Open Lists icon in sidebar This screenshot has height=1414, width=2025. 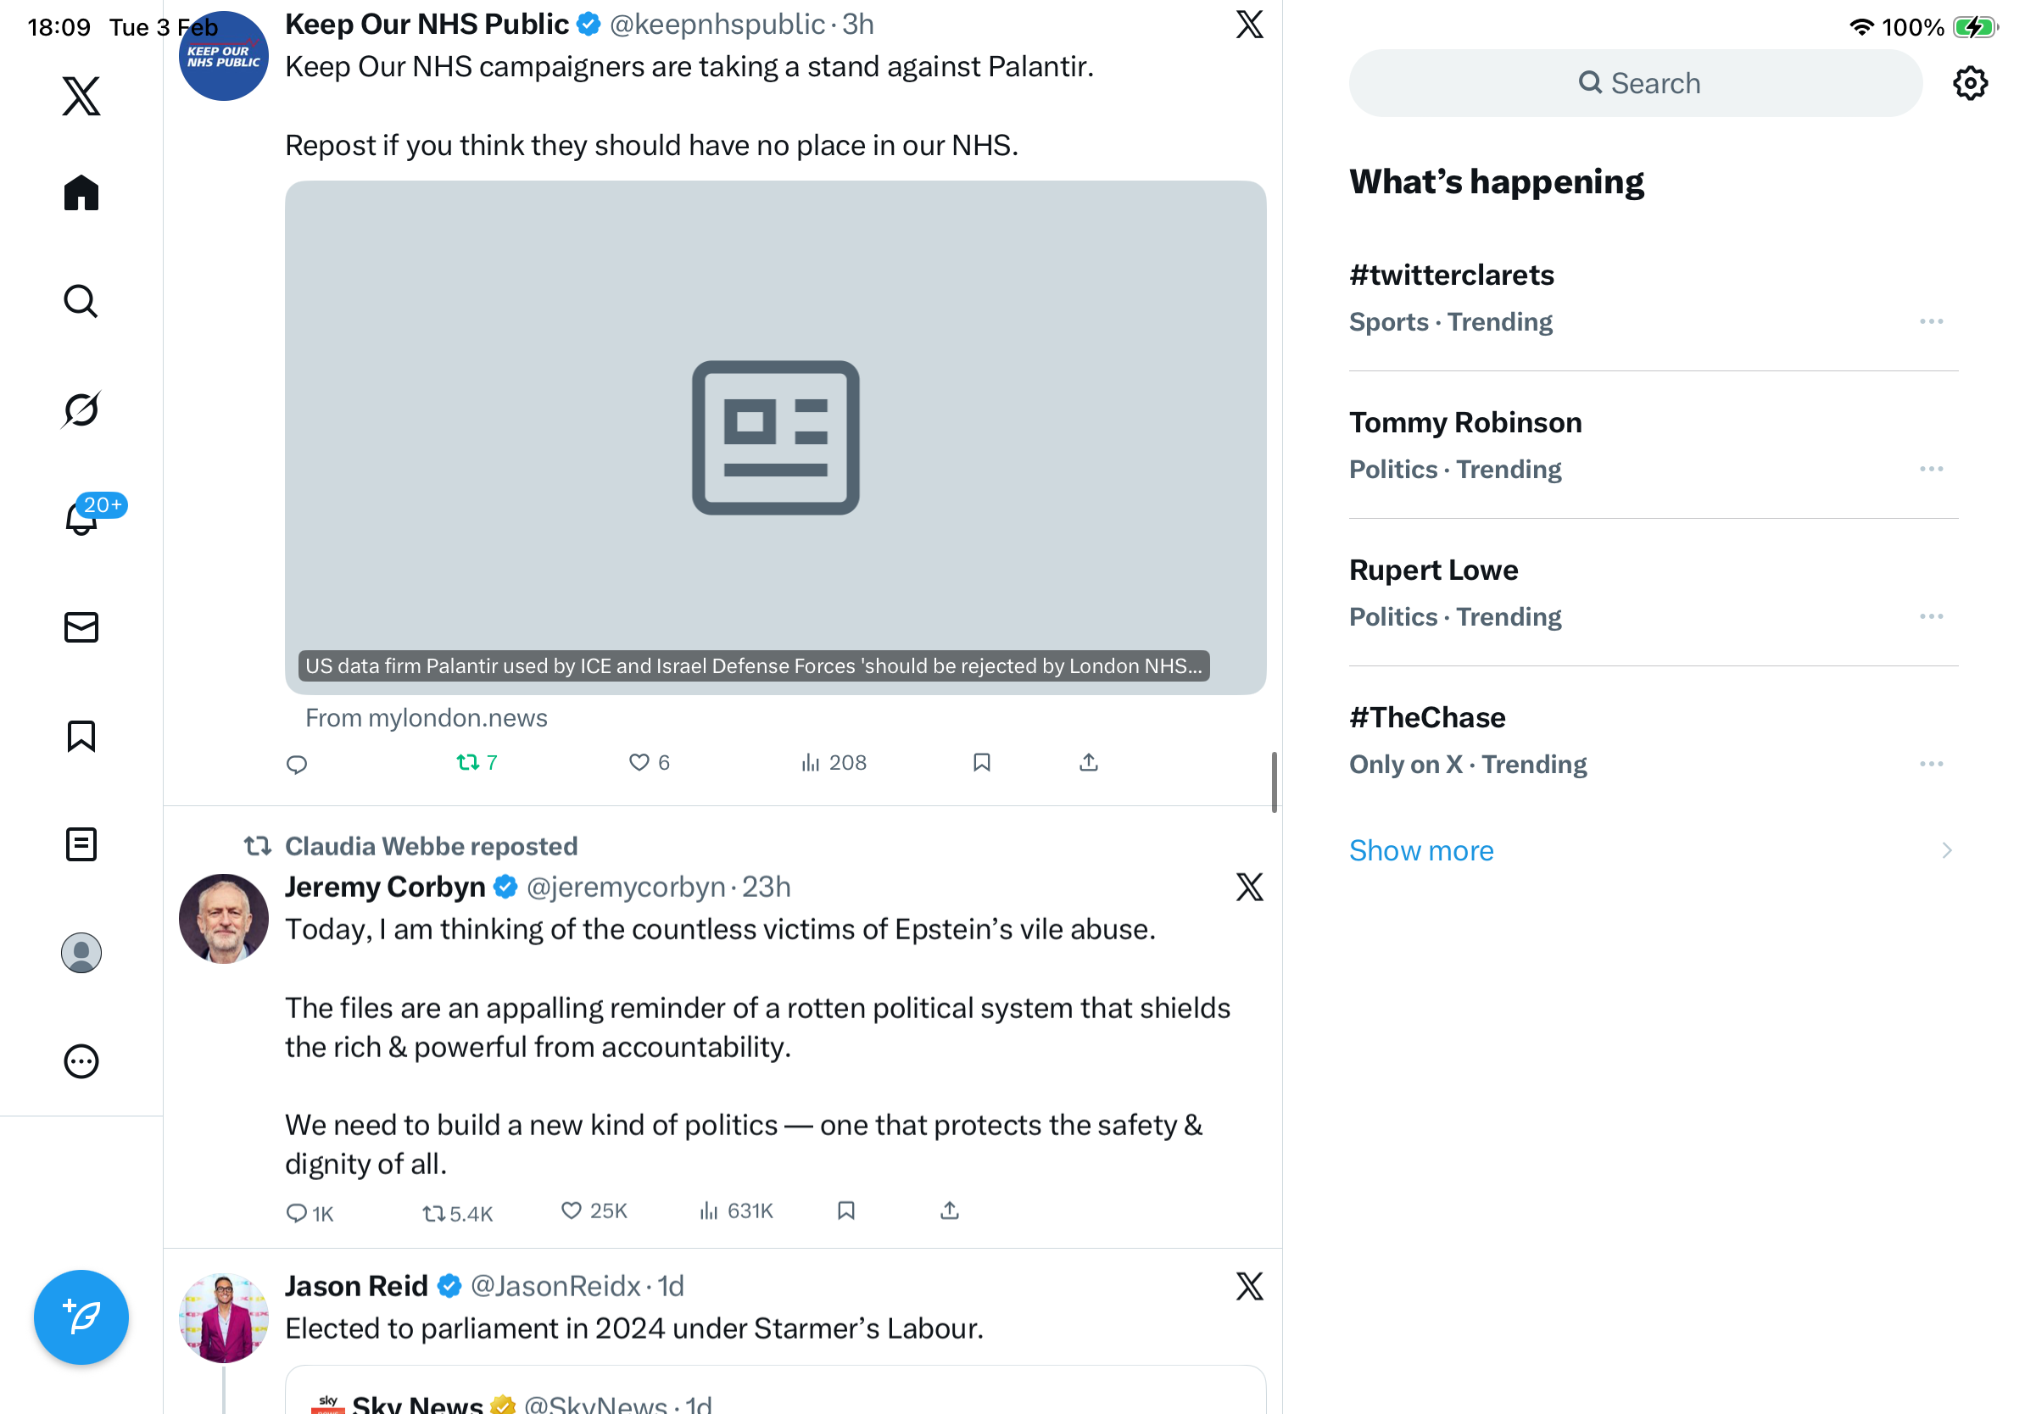[x=81, y=844]
